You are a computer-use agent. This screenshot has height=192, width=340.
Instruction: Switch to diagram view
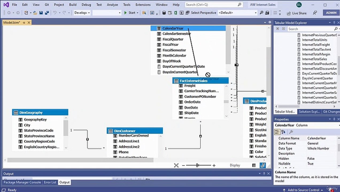[263, 165]
